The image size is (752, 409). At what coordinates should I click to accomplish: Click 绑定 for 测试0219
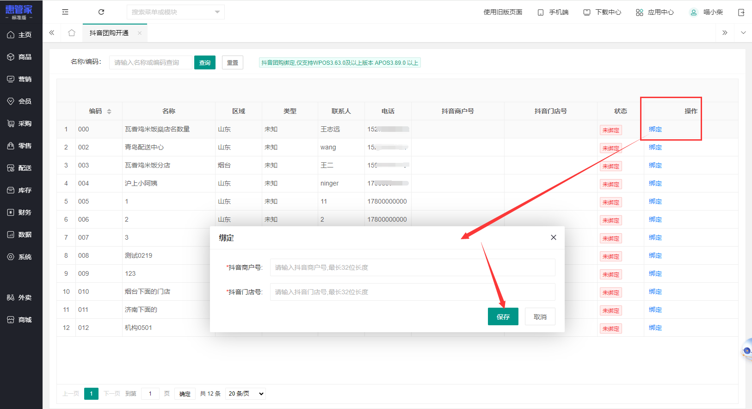(655, 255)
